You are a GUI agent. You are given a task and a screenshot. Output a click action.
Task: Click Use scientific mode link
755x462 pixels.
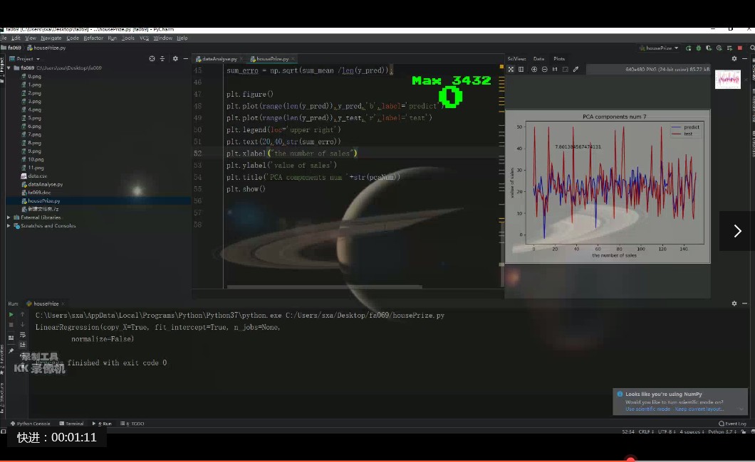click(647, 409)
